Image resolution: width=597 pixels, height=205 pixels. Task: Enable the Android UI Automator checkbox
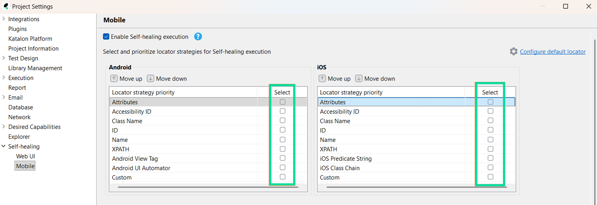(282, 168)
